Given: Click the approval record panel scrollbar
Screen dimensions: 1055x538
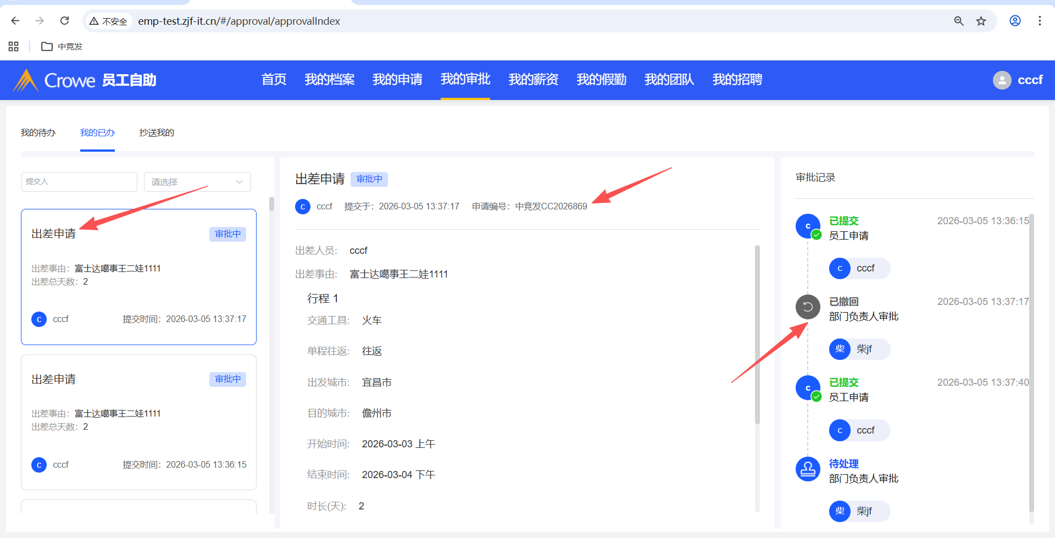Looking at the screenshot, I should coord(1031,363).
